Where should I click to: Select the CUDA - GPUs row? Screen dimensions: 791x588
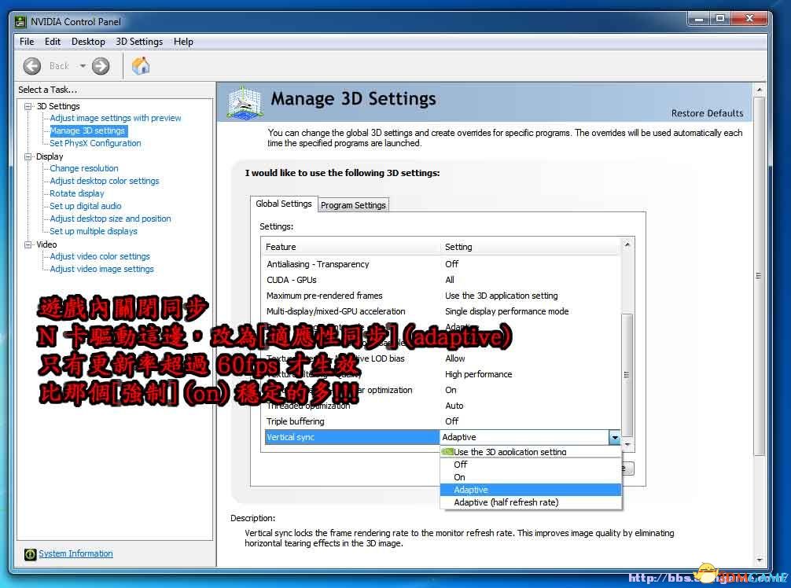click(x=443, y=280)
